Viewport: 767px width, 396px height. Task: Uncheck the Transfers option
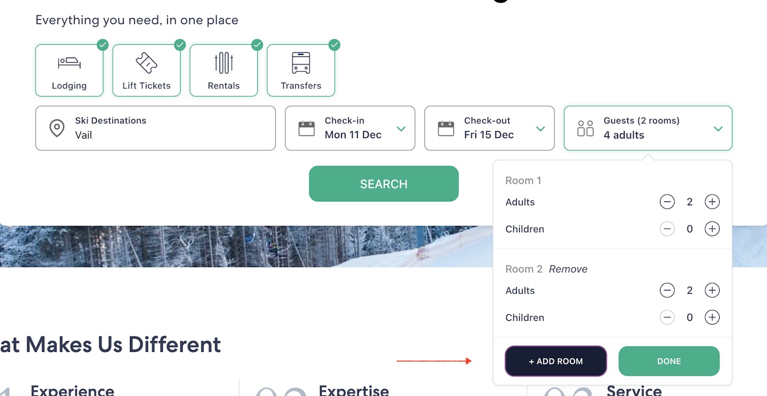coord(301,70)
